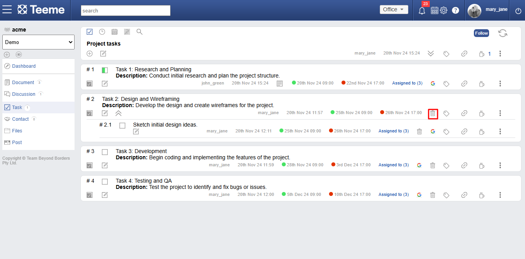Screen dimensions: 525x259
Task: Click the Follow button
Action: click(x=481, y=33)
